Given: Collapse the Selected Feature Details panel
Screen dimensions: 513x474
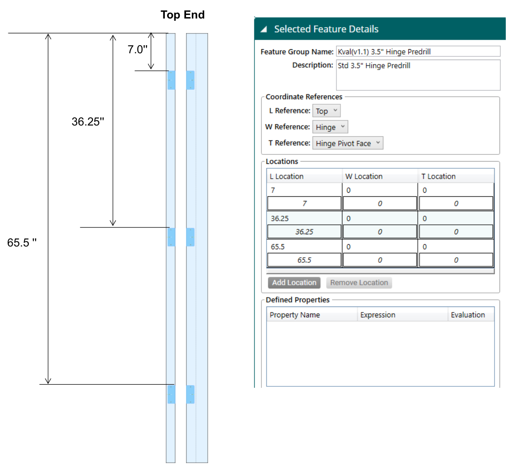Looking at the screenshot, I should click(x=264, y=29).
